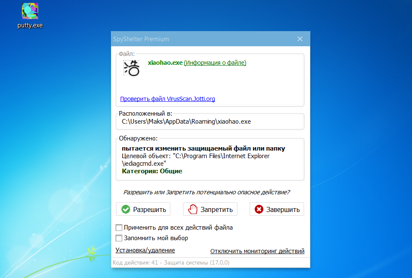Check file at VirusScan.Jotti.org

[x=167, y=99]
